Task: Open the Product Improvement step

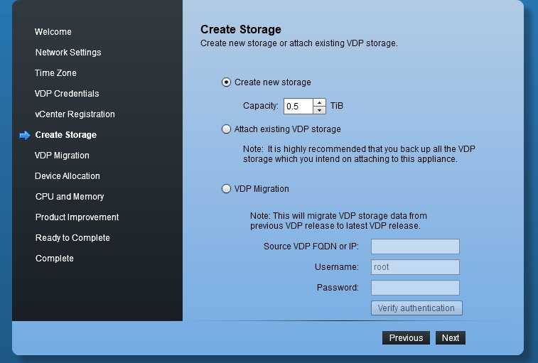Action: pos(77,217)
